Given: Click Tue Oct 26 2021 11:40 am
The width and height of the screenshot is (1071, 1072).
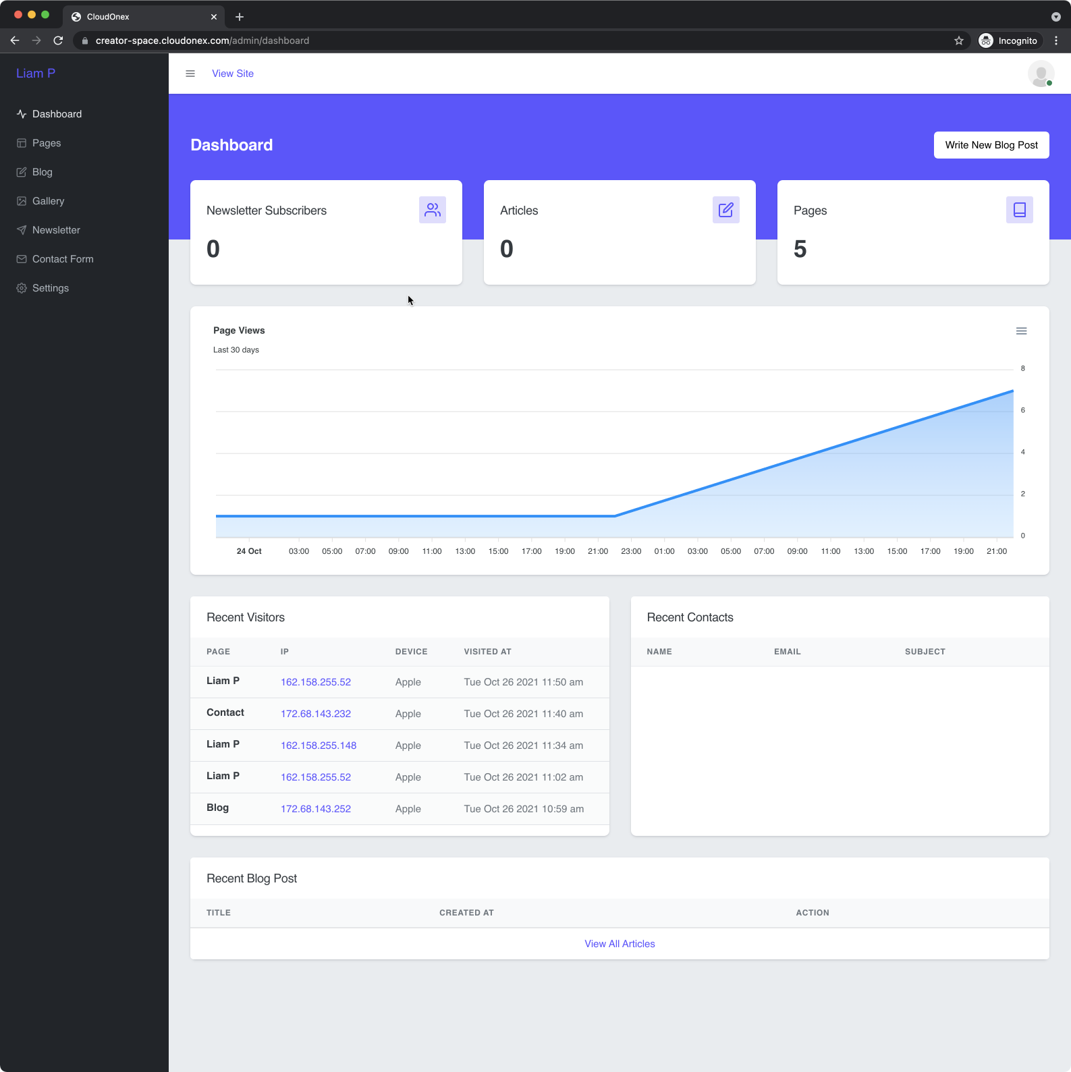Looking at the screenshot, I should [524, 714].
